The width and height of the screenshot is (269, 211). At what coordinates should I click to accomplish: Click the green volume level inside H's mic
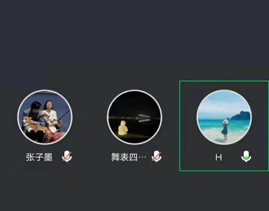(246, 156)
